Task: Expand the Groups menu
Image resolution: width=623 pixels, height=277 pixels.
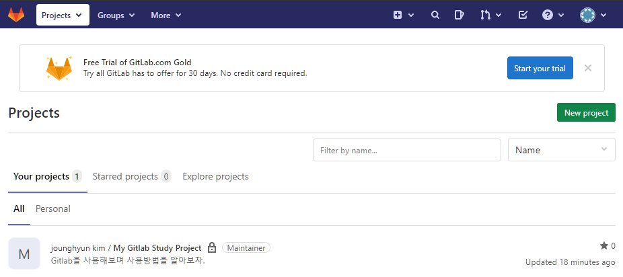Action: 116,15
